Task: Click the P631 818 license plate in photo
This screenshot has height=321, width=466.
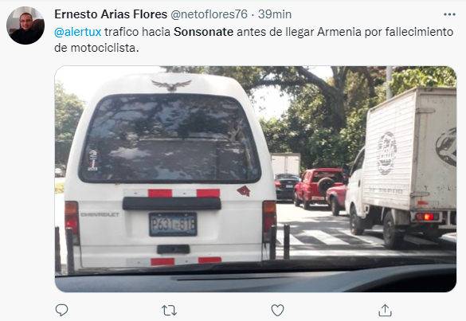Action: (x=173, y=225)
